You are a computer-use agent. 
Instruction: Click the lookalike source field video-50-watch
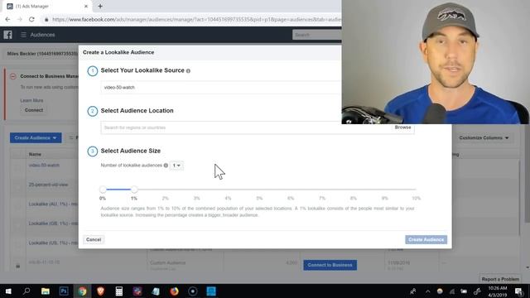[221, 88]
